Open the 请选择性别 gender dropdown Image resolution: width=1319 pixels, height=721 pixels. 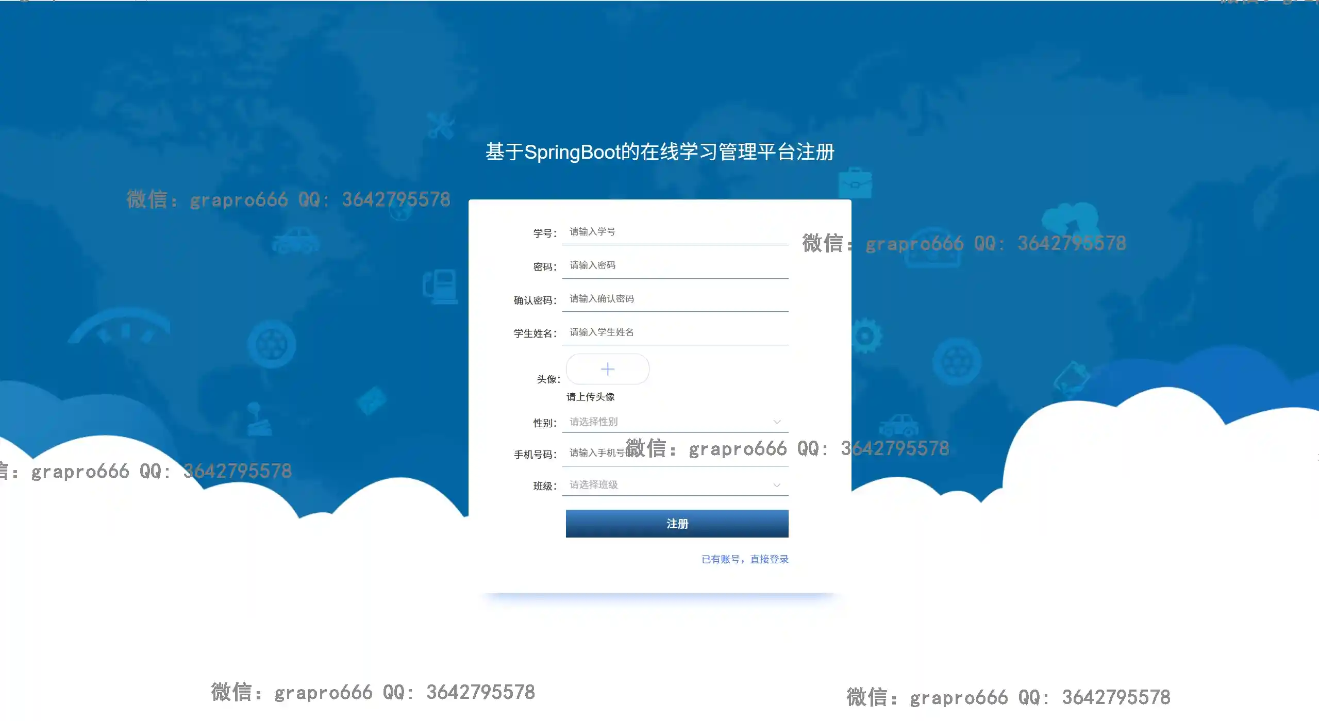pos(675,422)
